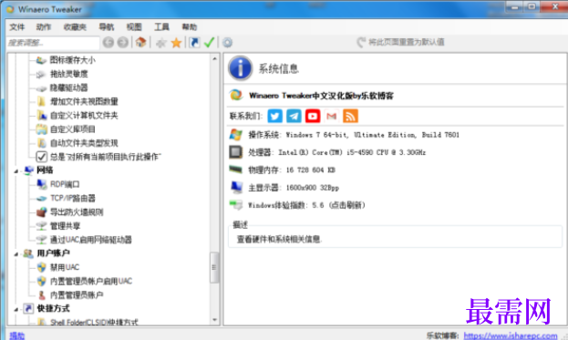Click the 处理器 Intel Core i5-4590 text

(337, 152)
